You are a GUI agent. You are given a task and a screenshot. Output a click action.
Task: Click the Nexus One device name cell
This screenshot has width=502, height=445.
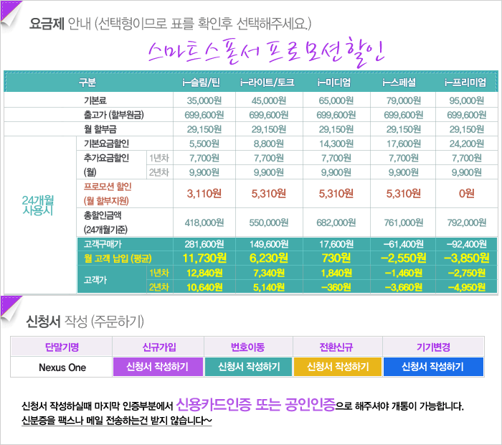(62, 367)
